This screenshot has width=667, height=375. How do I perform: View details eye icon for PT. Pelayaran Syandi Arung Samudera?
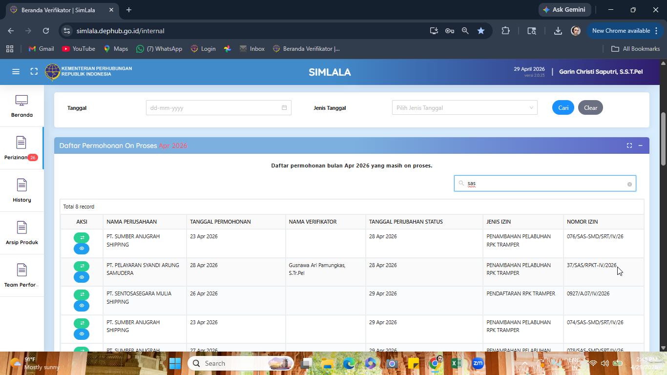[82, 277]
